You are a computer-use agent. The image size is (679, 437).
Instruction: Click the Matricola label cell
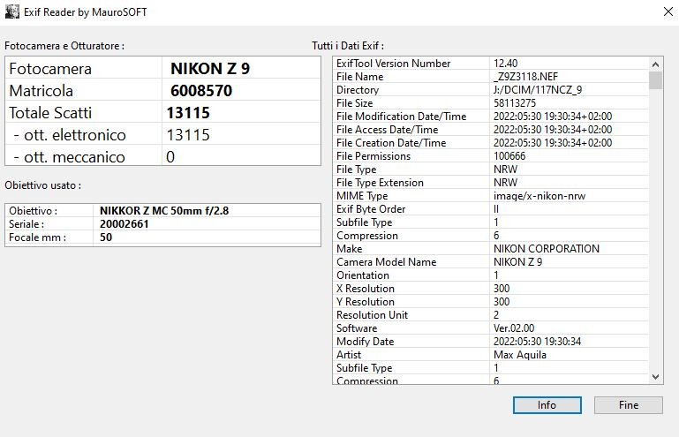[84, 91]
